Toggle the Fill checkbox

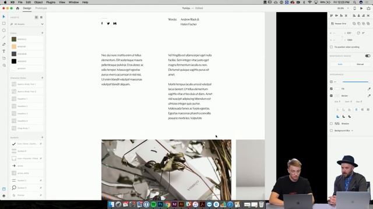click(331, 89)
